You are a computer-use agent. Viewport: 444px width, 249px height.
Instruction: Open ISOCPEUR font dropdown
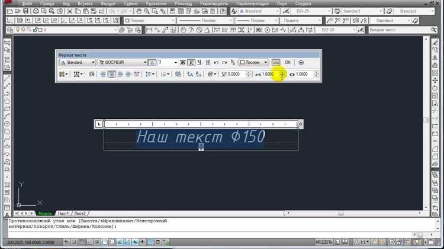[x=123, y=63]
